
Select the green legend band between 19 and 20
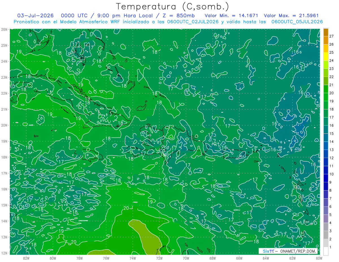click(326, 97)
